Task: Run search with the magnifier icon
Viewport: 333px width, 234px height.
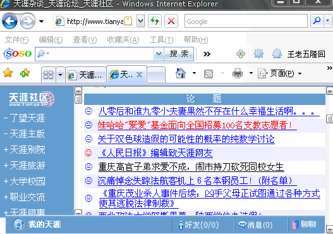Action: click(317, 21)
